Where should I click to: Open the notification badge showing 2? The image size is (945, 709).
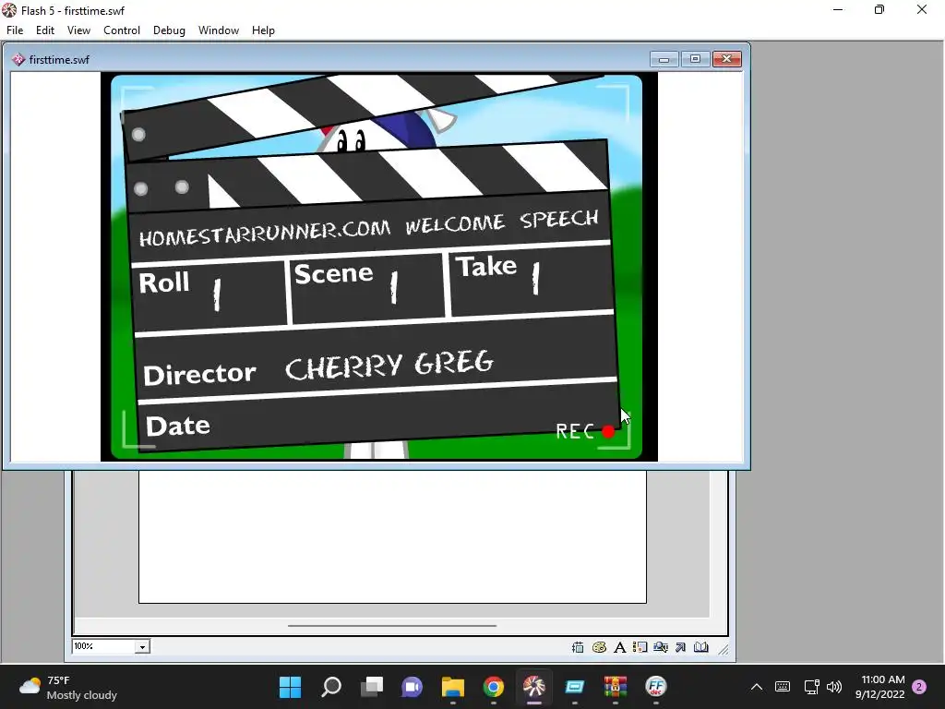click(x=919, y=687)
